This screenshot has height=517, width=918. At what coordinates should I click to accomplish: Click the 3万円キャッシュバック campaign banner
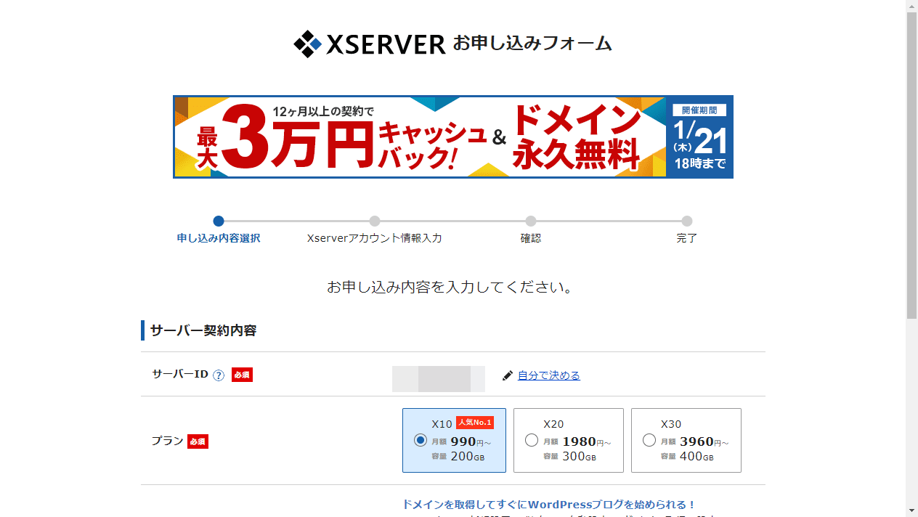point(453,137)
